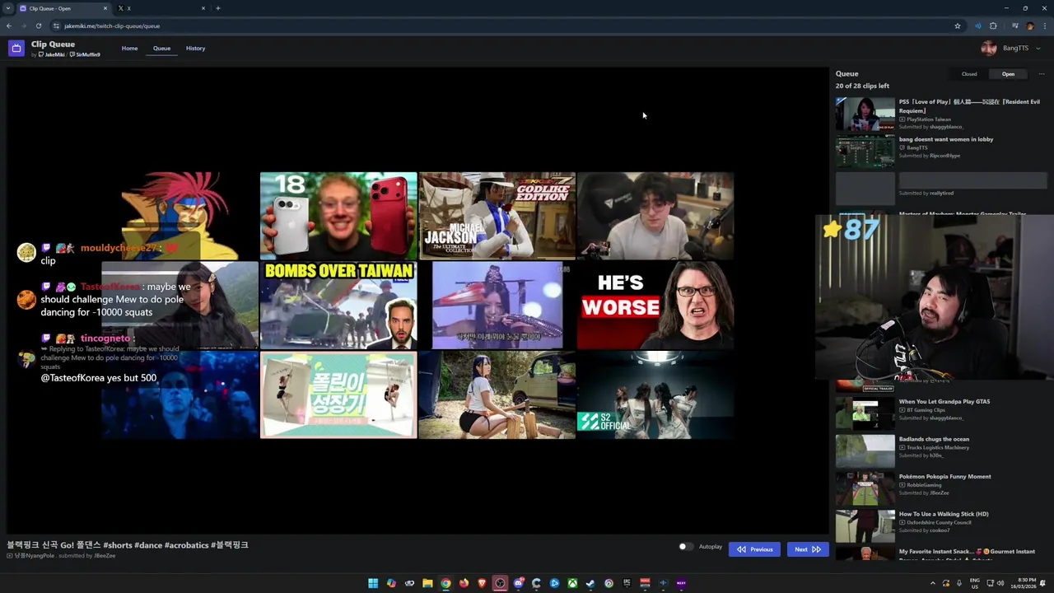Select the PS5 Love of Play clip thumbnail

tap(865, 114)
